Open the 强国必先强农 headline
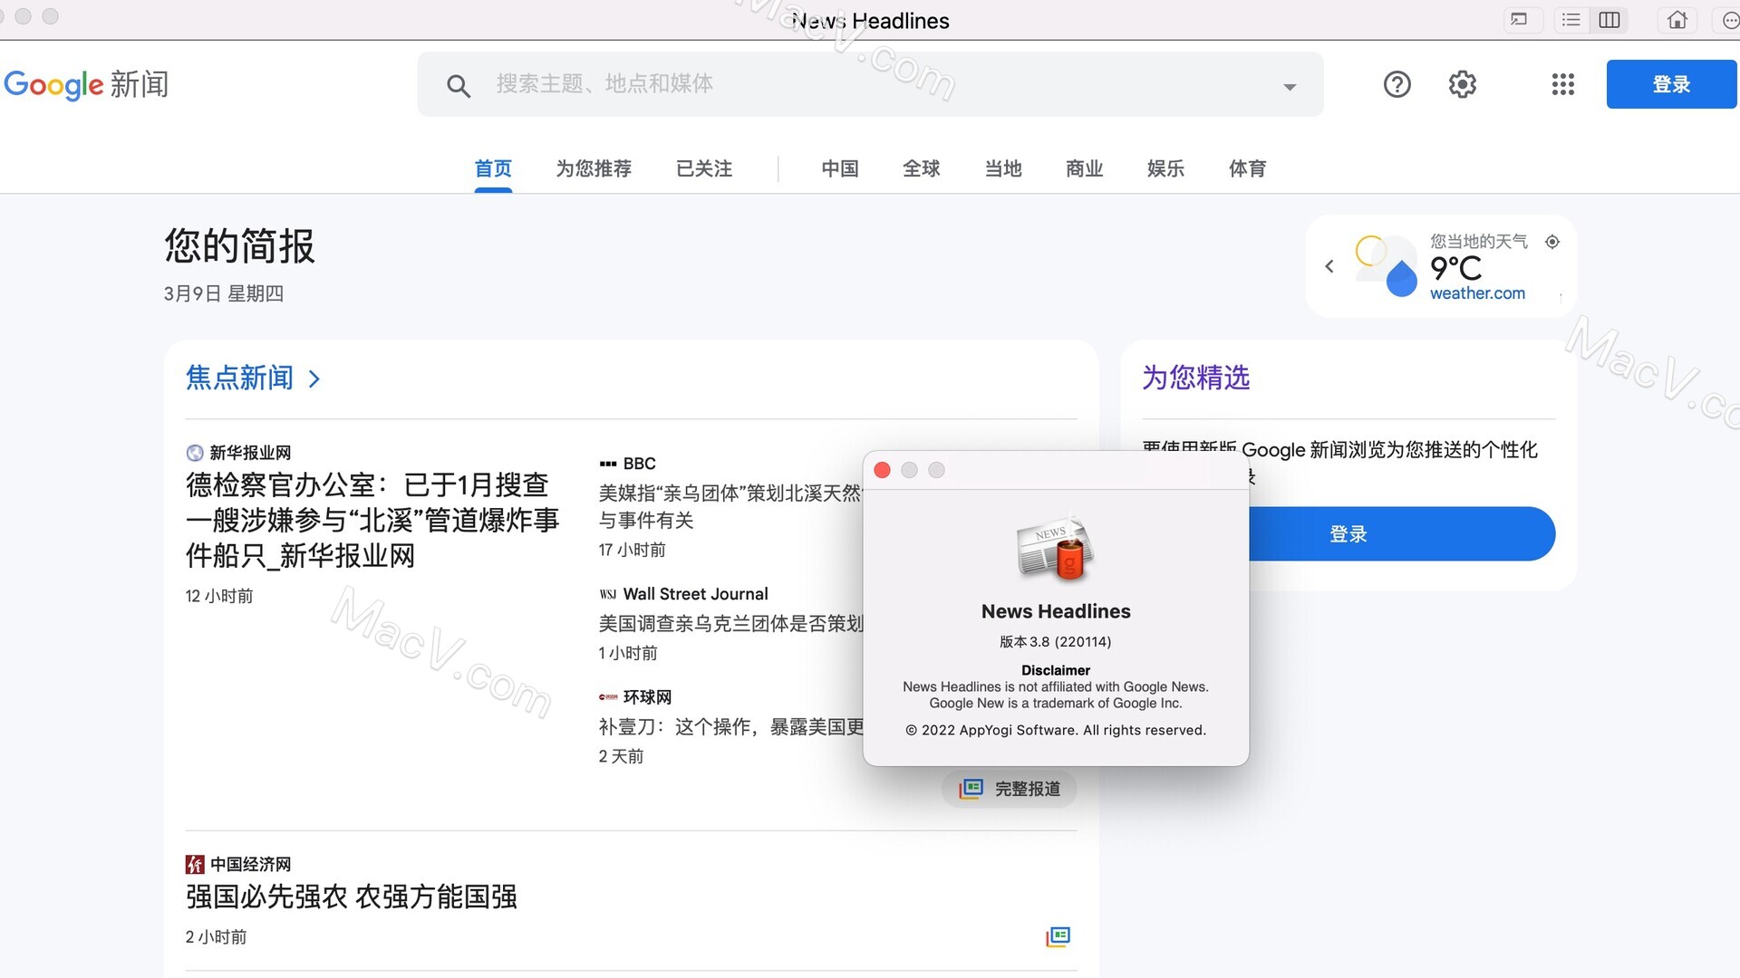Image resolution: width=1740 pixels, height=978 pixels. click(x=352, y=896)
